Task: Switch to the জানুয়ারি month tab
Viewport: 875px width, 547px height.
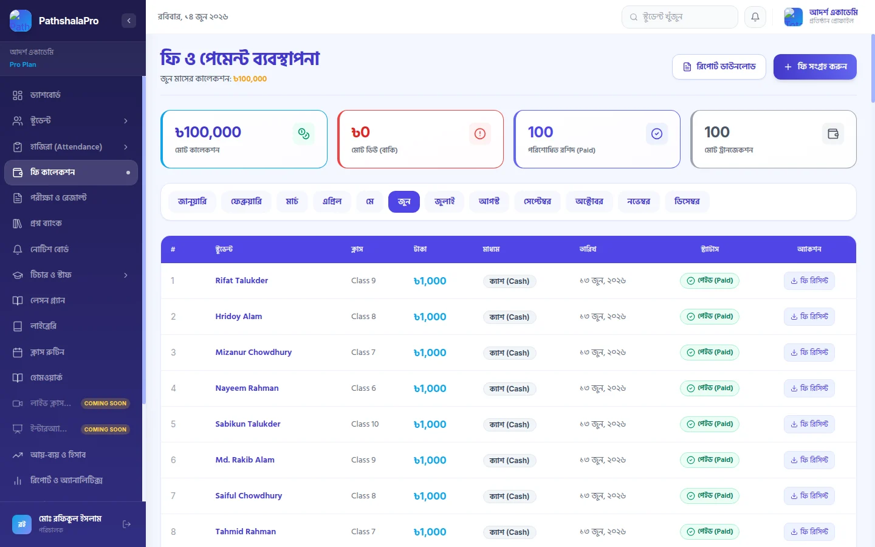Action: tap(192, 202)
